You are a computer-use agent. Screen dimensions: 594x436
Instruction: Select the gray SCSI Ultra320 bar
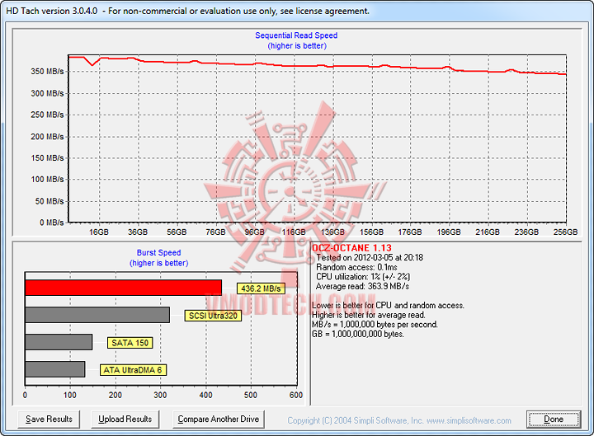[x=97, y=315]
